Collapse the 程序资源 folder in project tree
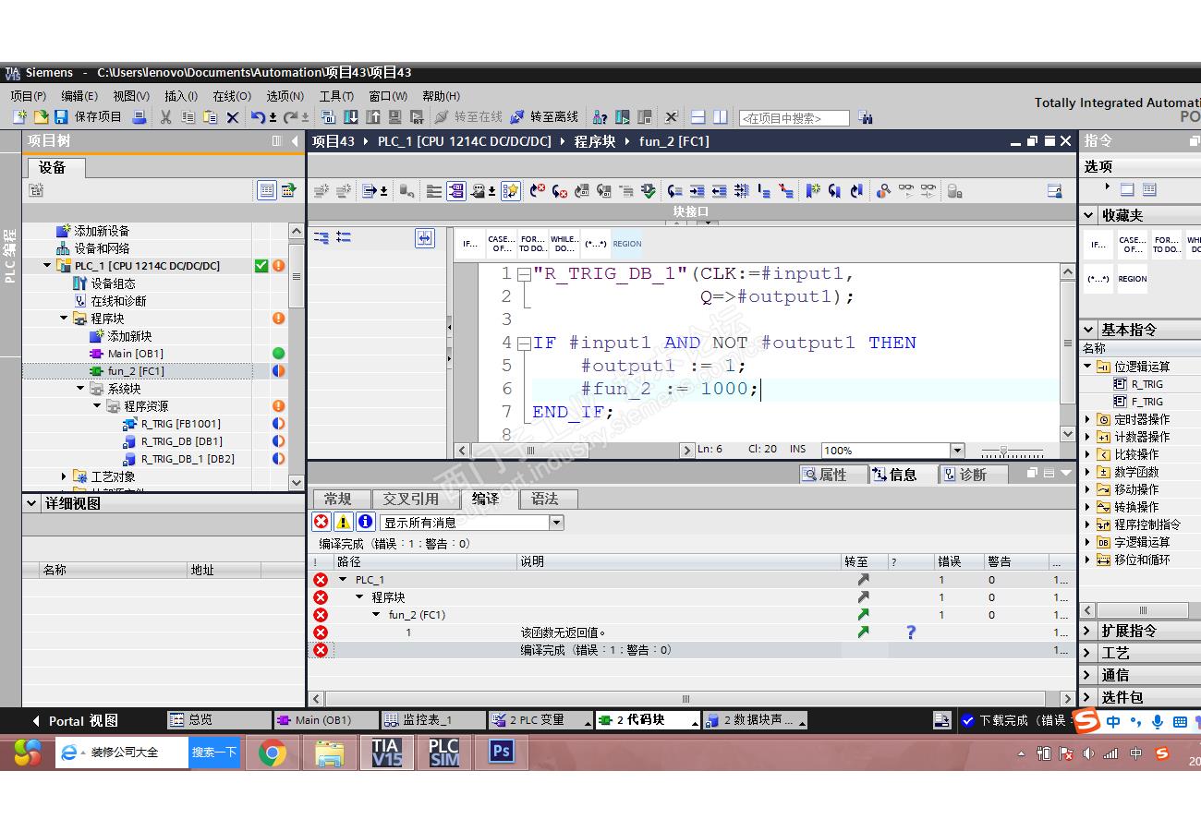This screenshot has width=1201, height=831. 97,406
